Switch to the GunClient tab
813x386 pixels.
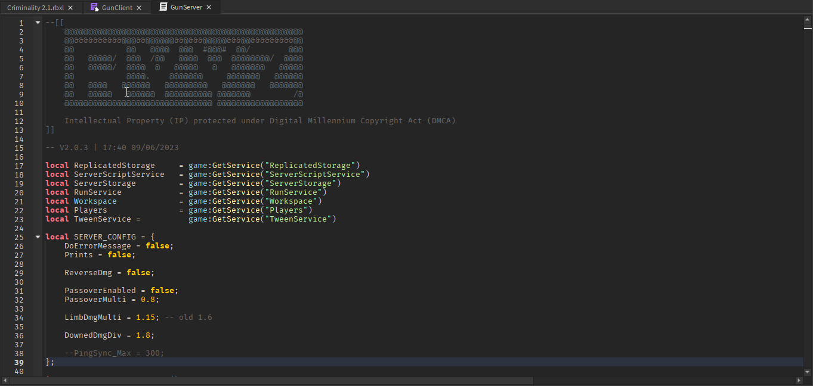pyautogui.click(x=117, y=8)
